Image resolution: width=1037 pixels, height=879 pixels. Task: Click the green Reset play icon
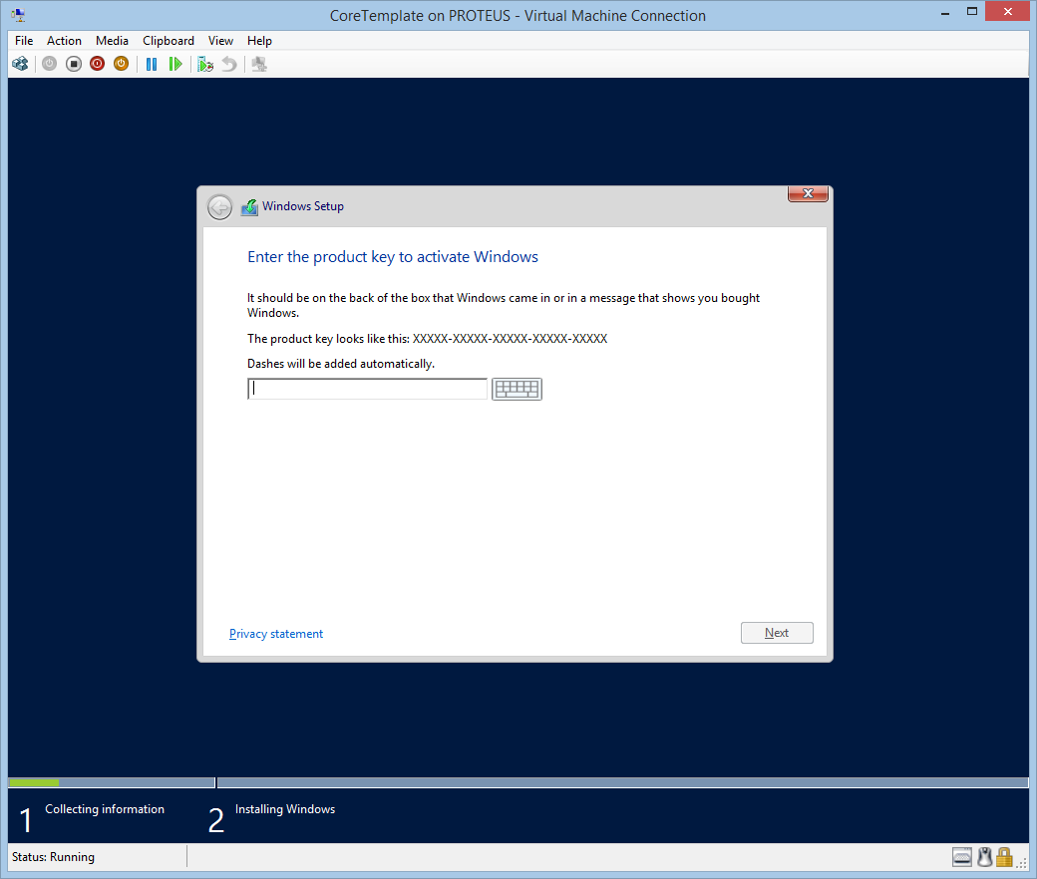175,64
